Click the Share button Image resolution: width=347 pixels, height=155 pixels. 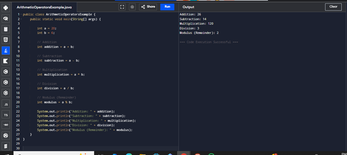click(148, 7)
